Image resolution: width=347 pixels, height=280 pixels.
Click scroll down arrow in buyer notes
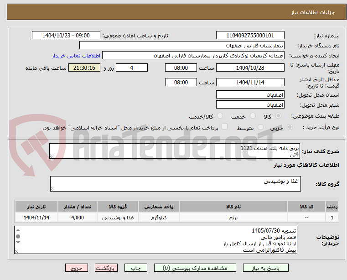tap(18, 242)
